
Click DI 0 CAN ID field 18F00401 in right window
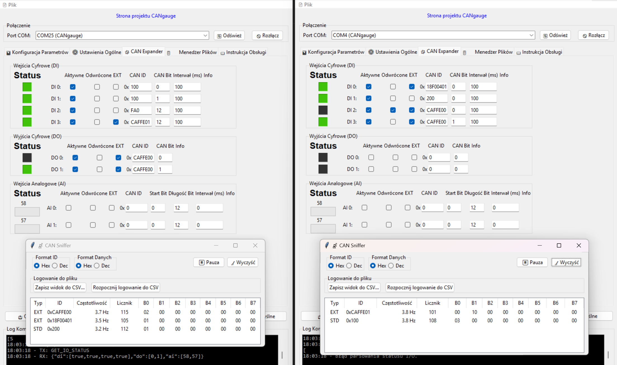(436, 87)
